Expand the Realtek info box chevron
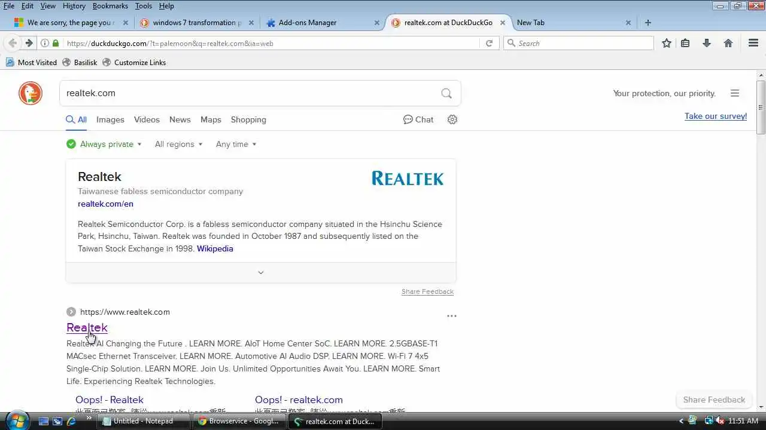Viewport: 766px width, 430px height. [261, 272]
